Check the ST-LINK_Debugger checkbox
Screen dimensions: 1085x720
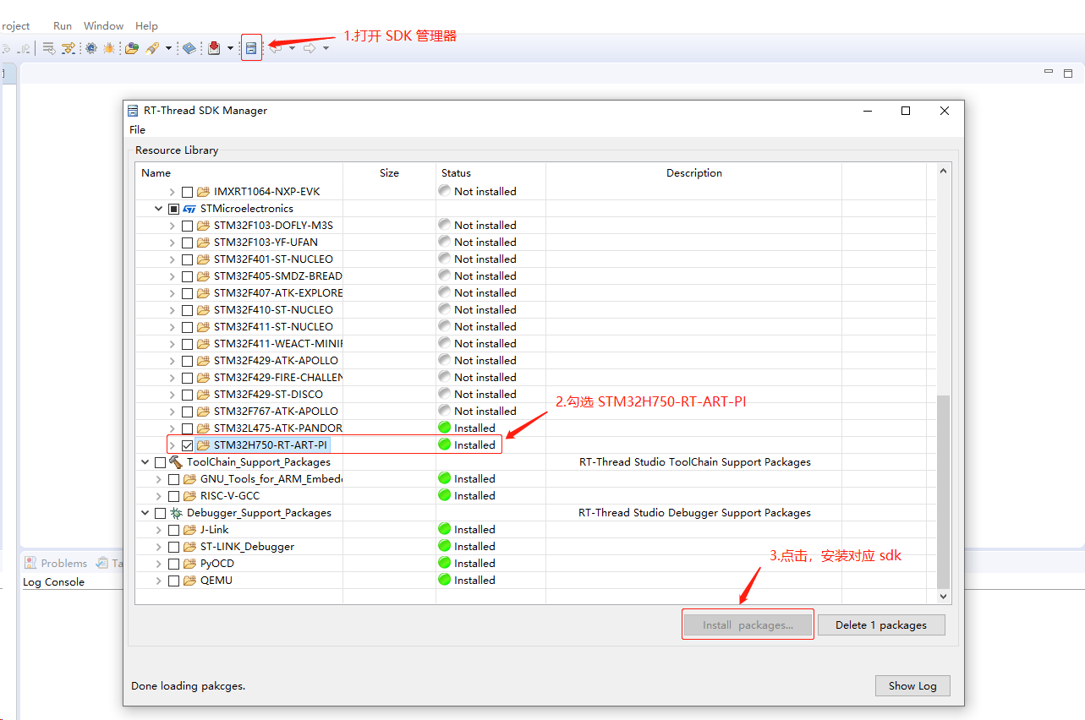pyautogui.click(x=173, y=547)
